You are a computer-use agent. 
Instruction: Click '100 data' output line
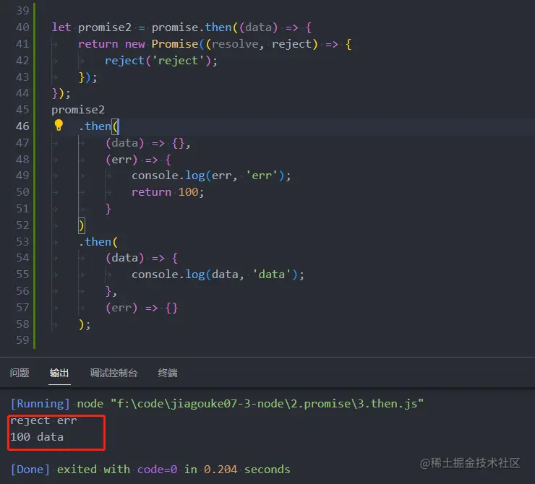pyautogui.click(x=37, y=437)
